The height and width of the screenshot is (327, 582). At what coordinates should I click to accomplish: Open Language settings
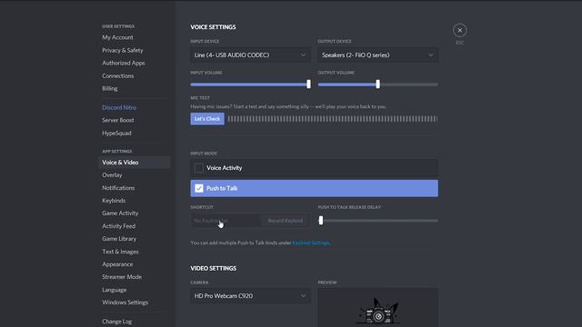click(x=114, y=290)
